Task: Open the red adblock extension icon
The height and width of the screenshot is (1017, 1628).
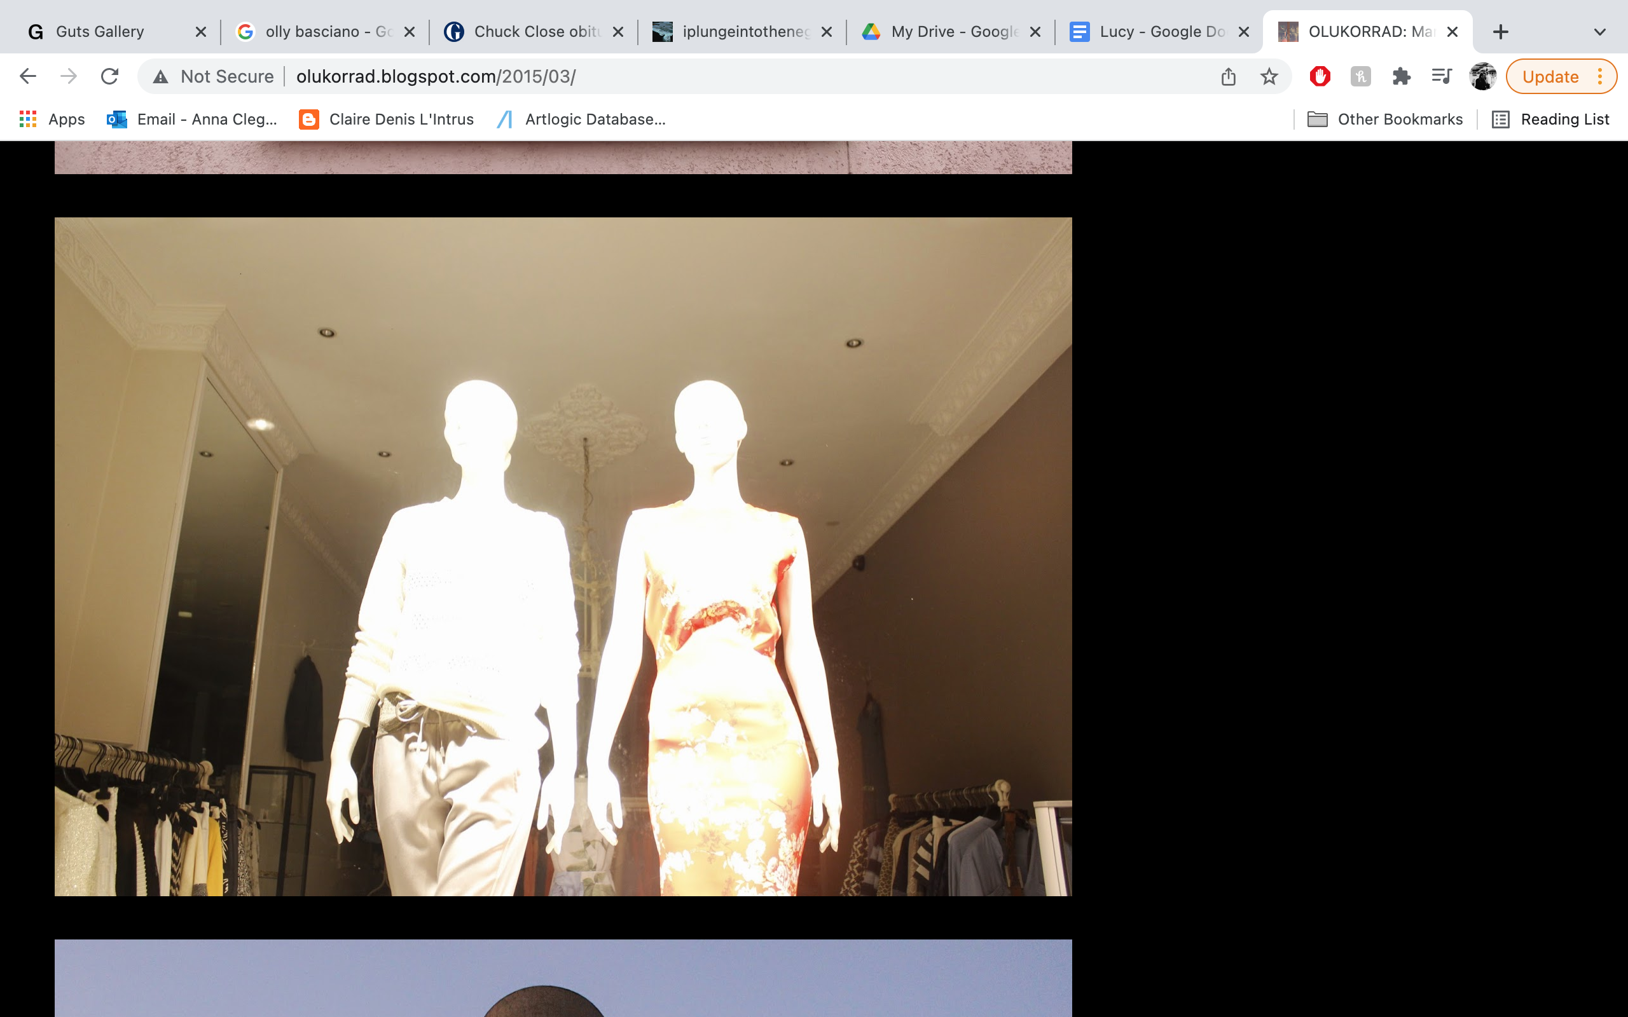Action: (1320, 77)
